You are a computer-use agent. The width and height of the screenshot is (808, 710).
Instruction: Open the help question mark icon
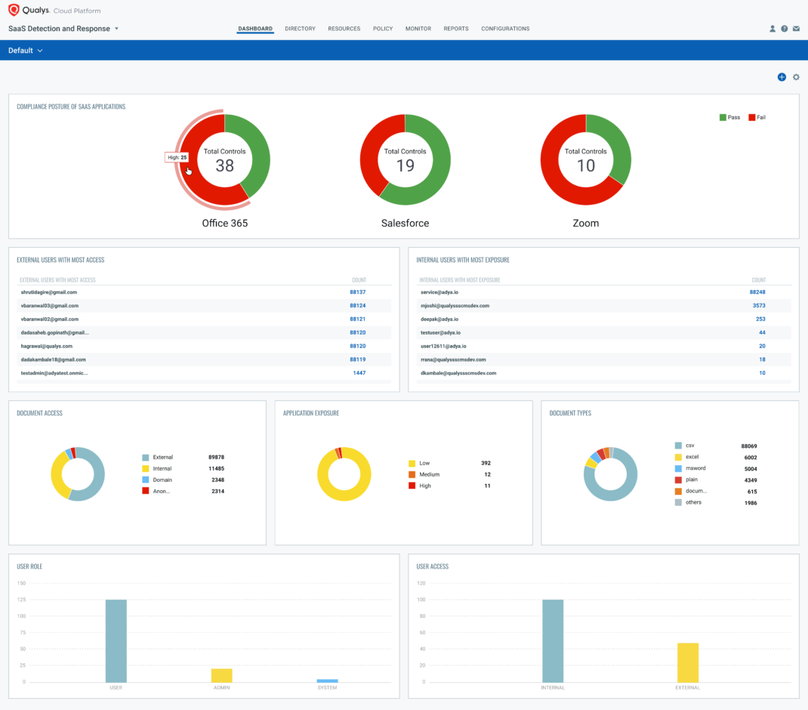click(785, 29)
